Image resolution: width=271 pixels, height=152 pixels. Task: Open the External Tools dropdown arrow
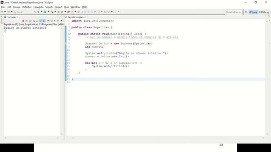point(55,12)
